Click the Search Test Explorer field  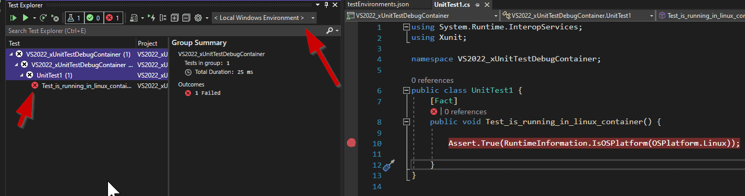click(163, 31)
